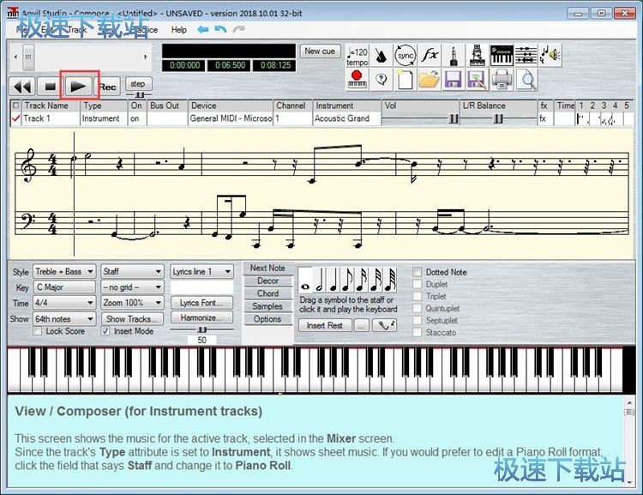Open the Lyrics line 1 dropdown
Screen dimensions: 643x495
click(201, 271)
